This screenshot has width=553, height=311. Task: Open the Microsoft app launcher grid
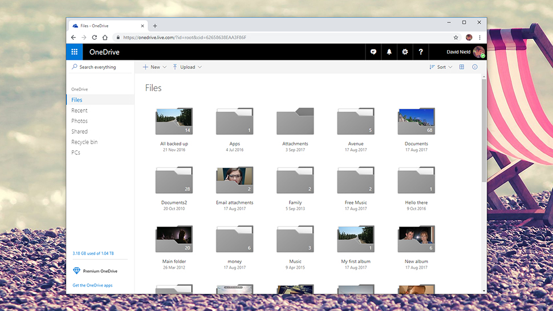[75, 52]
